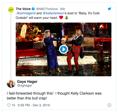The width and height of the screenshot is (118, 112).
Task: Click the 6:39 PM - Dec 3, 2019 timestamp
Action: 34,105
